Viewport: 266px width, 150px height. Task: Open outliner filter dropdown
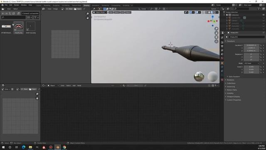[259, 9]
